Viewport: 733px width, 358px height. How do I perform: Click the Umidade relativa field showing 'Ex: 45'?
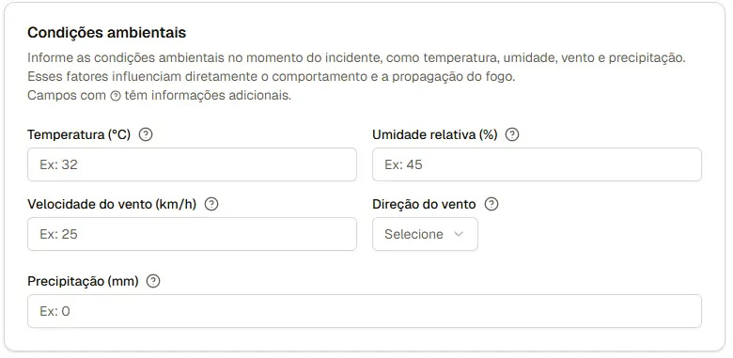pos(537,164)
